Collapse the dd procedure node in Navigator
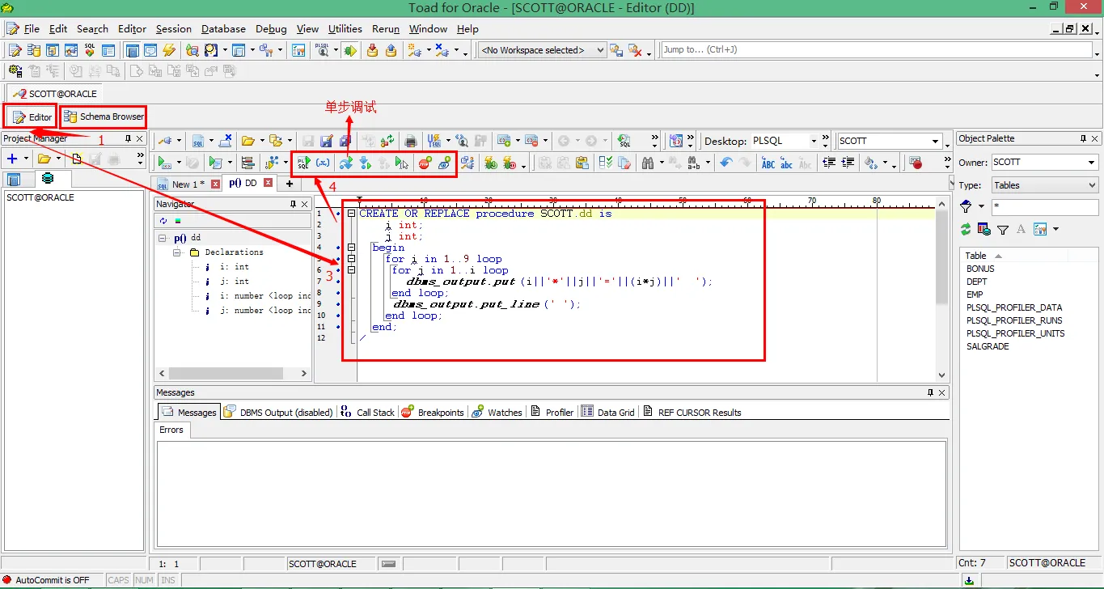This screenshot has height=589, width=1104. pos(163,239)
